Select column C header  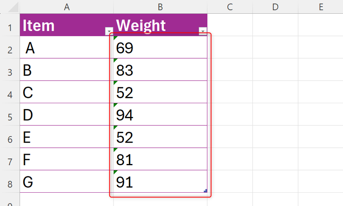click(229, 7)
